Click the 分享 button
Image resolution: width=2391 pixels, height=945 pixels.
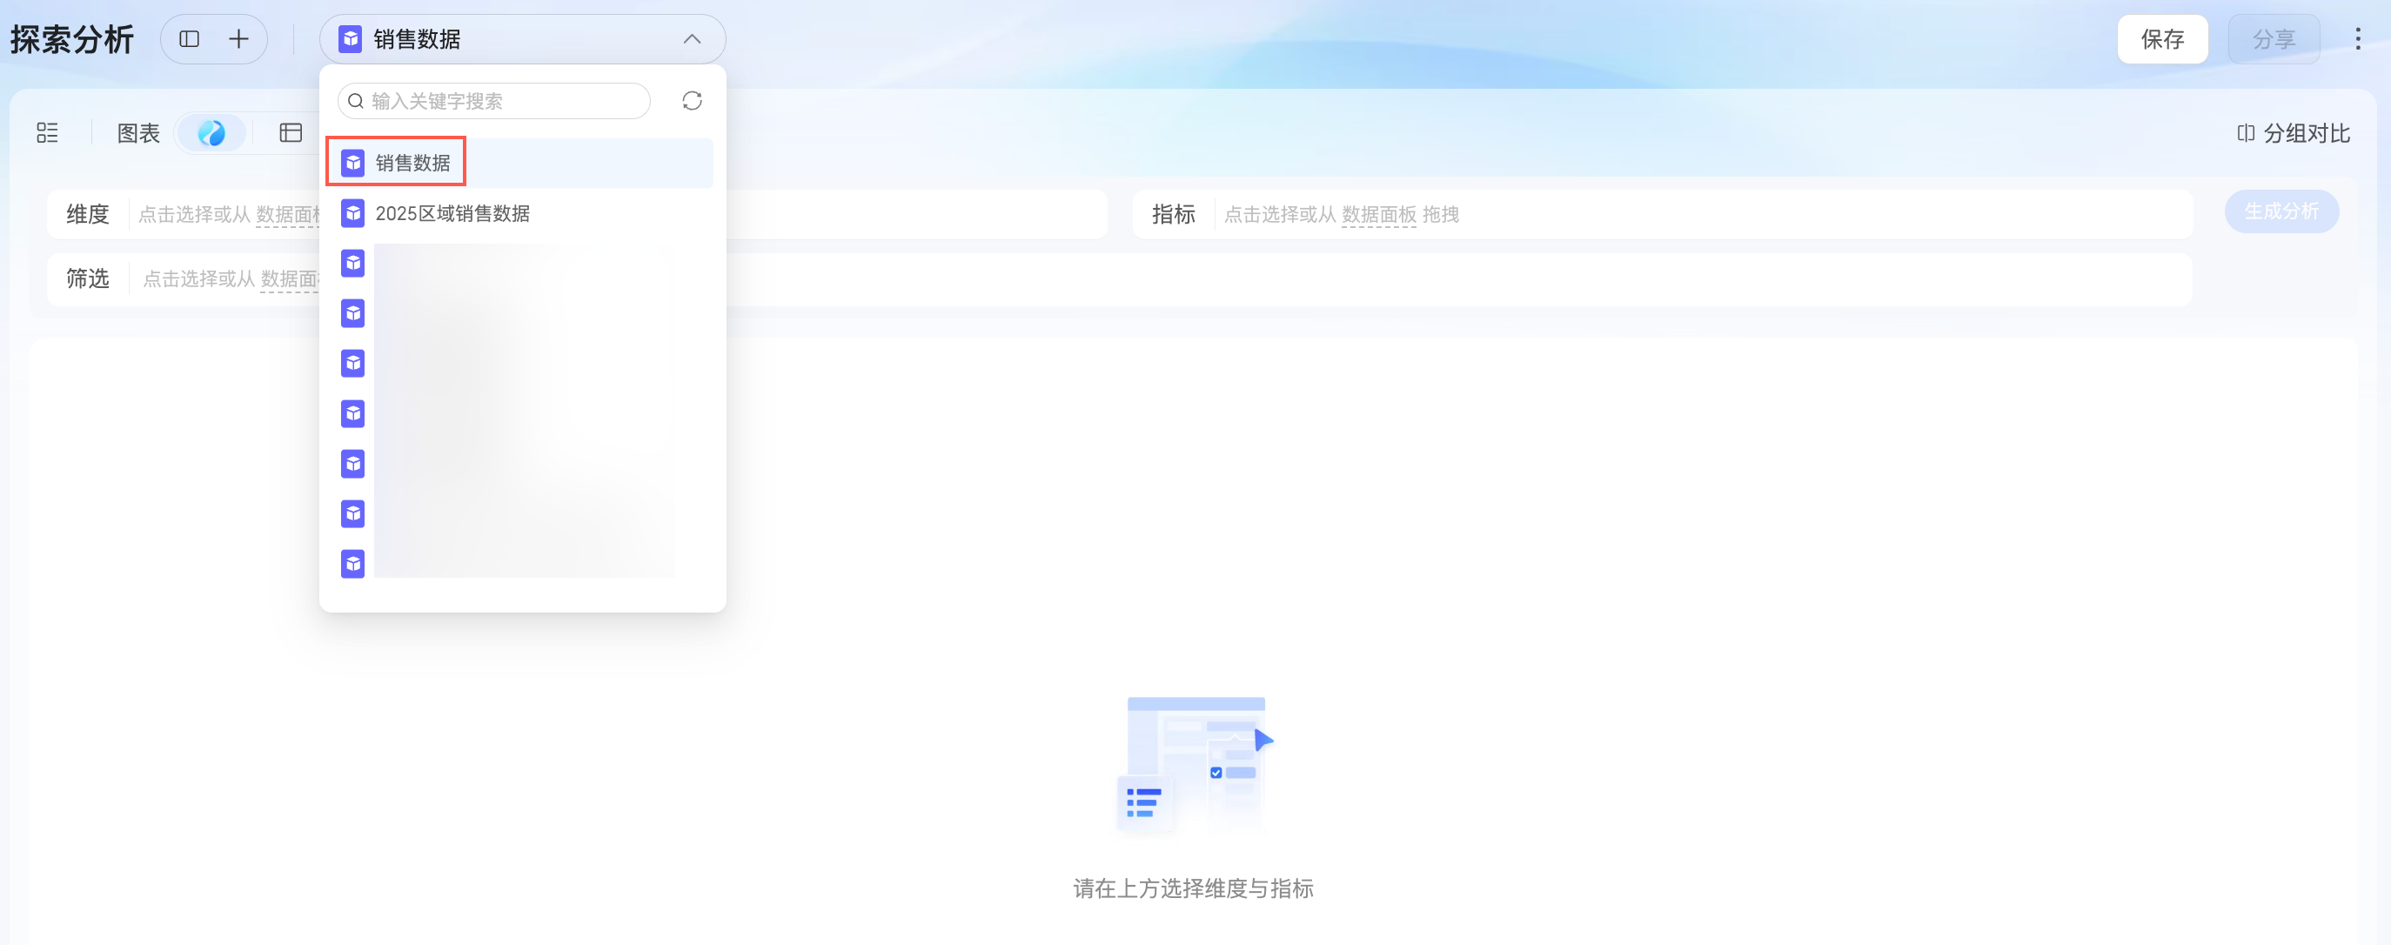(x=2274, y=39)
